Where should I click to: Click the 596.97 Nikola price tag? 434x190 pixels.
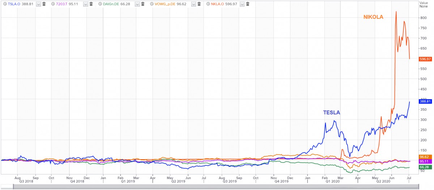(x=425, y=59)
